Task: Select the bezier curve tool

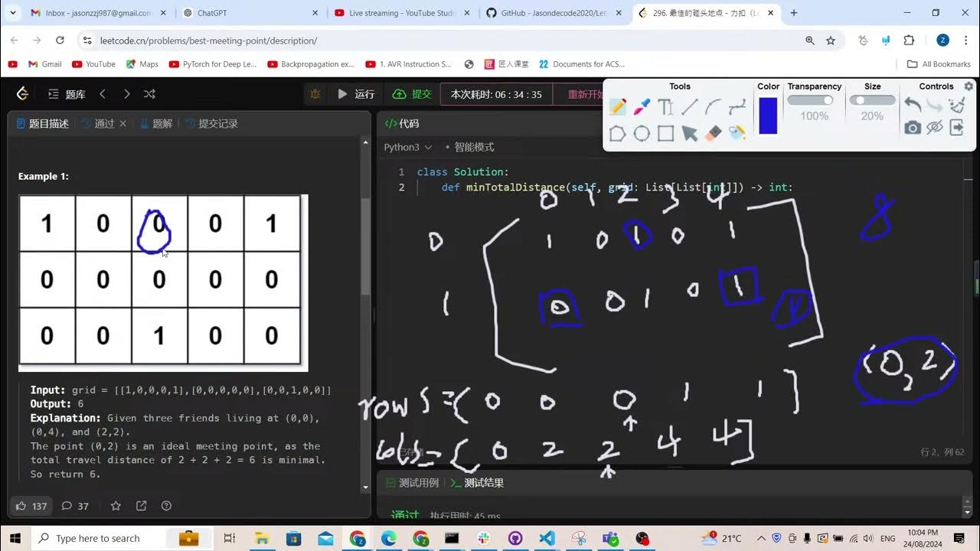Action: click(737, 107)
